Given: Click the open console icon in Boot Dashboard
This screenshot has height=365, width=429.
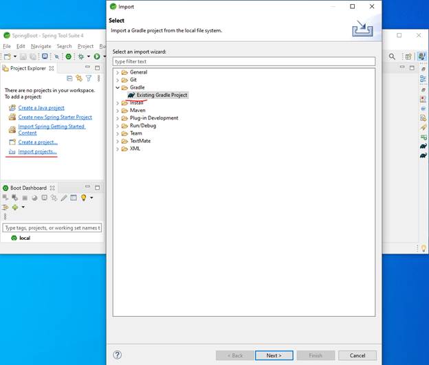Looking at the screenshot, I should (44, 197).
